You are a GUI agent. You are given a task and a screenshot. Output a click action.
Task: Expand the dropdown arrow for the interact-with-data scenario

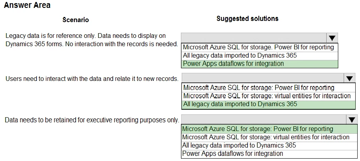(x=350, y=78)
